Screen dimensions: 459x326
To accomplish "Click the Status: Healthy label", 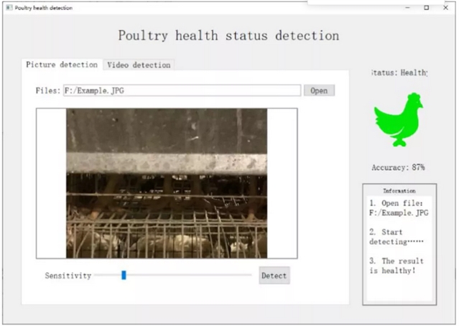I will point(399,73).
